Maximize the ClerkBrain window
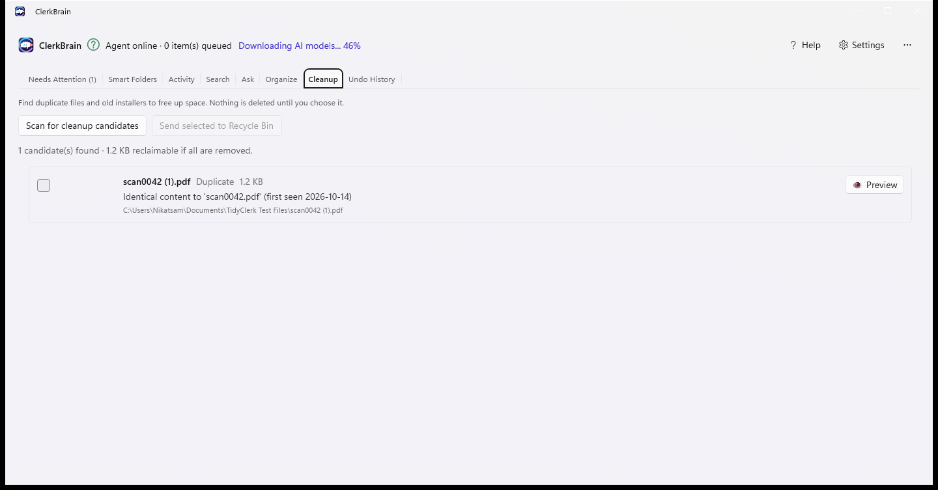 click(x=888, y=11)
